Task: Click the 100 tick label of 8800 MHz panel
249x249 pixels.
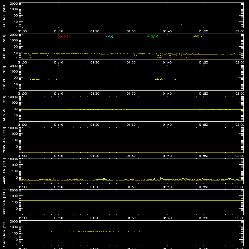Action: (15, 202)
